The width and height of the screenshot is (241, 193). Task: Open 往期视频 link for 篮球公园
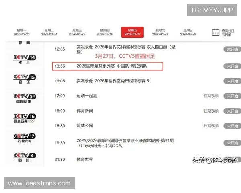(211, 126)
